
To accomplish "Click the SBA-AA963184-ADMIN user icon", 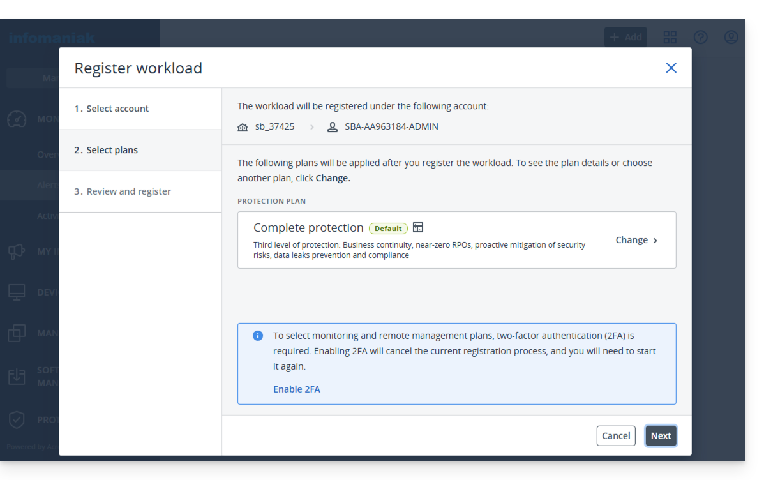I will [x=333, y=127].
